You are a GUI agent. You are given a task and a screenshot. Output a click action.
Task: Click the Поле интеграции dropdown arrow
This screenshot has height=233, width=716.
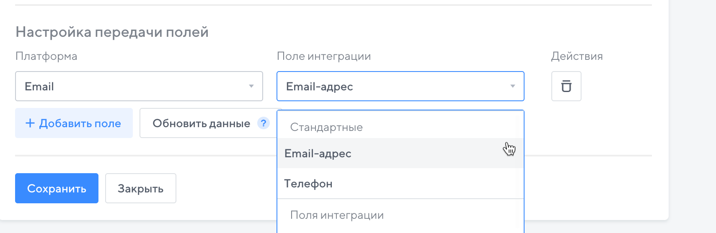click(512, 86)
